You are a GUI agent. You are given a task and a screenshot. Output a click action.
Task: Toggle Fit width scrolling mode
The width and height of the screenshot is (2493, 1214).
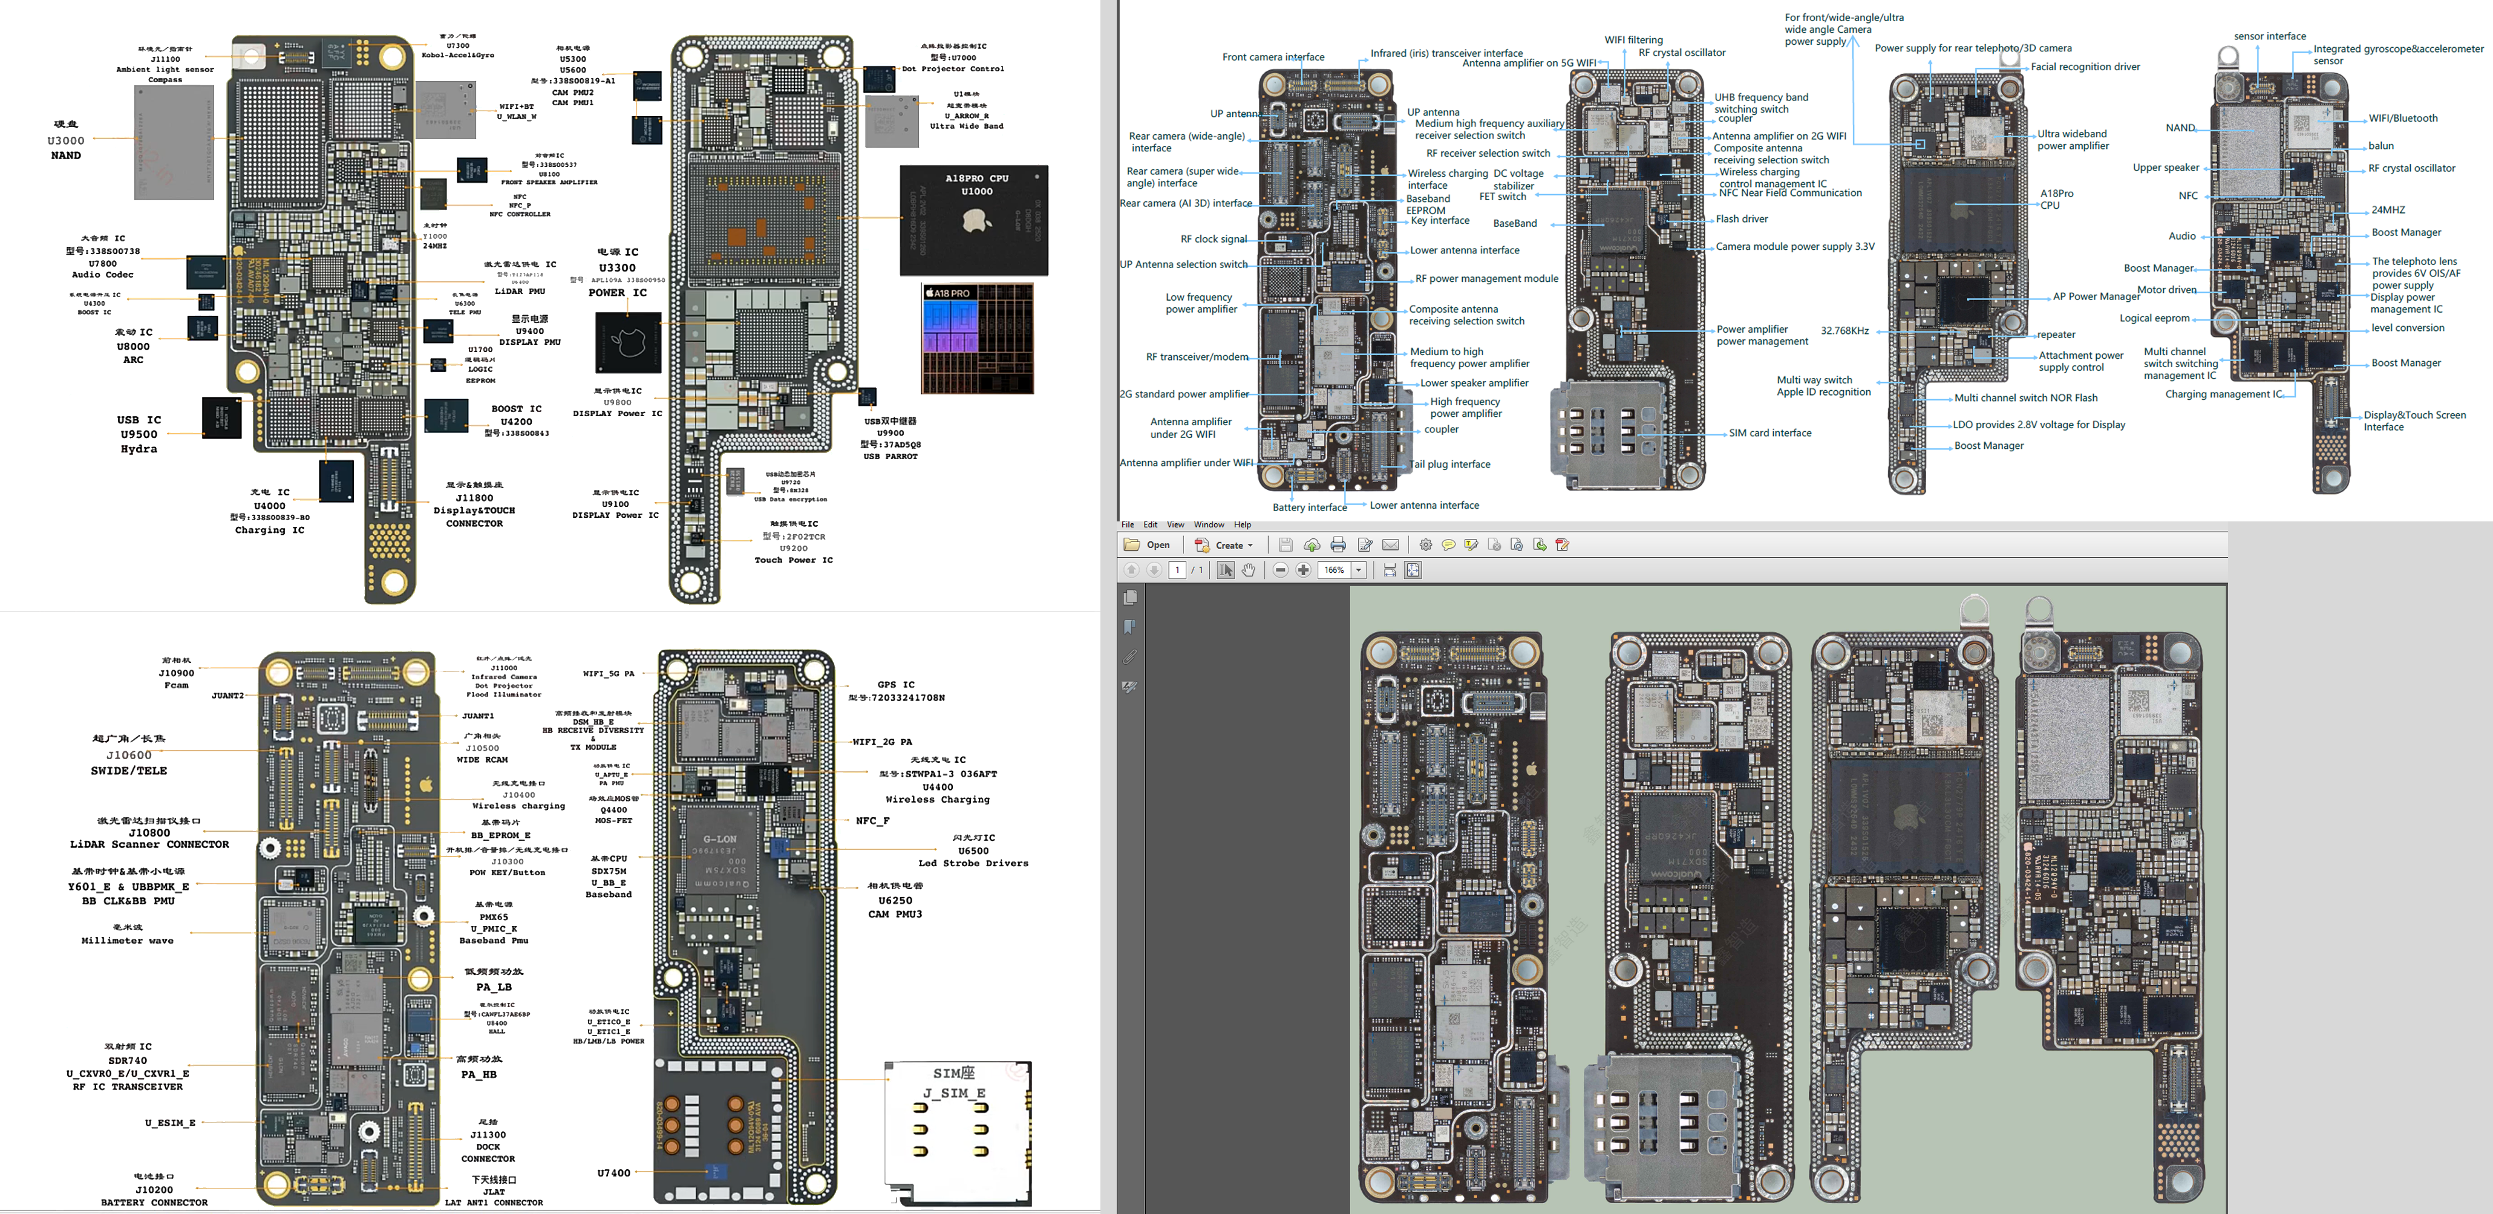[x=1390, y=570]
